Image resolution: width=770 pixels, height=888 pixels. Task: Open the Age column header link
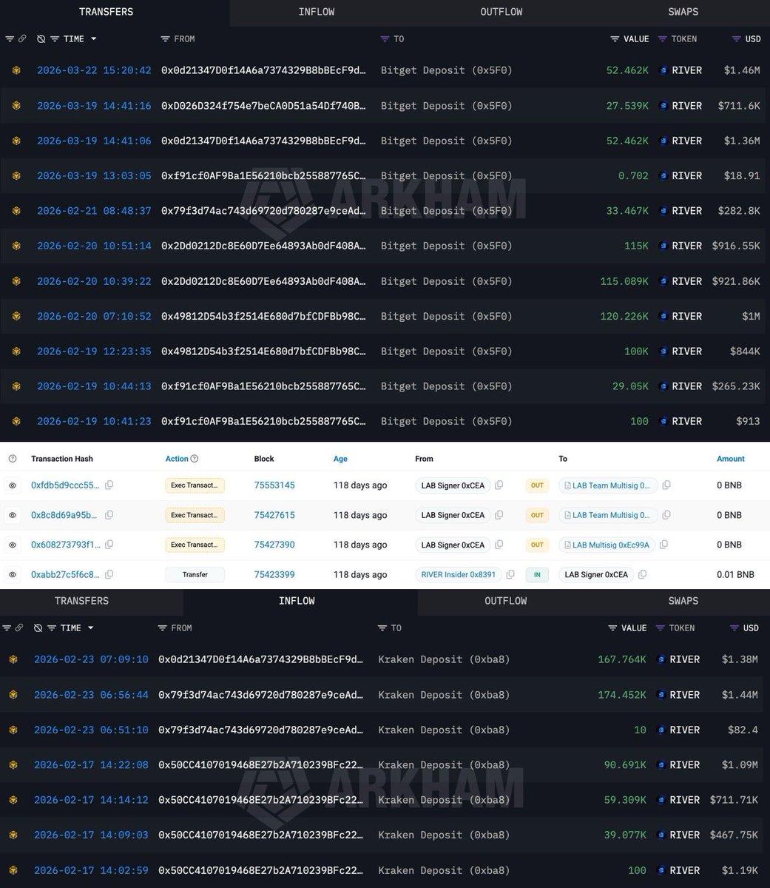click(x=340, y=459)
